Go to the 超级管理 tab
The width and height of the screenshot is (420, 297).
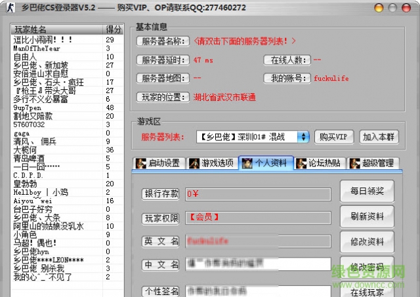click(x=373, y=163)
